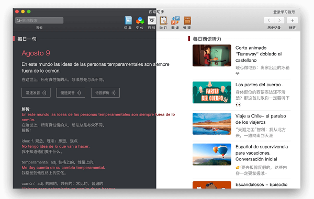The image size is (314, 199).
Task: Open 'Escandalosos – Episodio' article title
Action: 261,184
